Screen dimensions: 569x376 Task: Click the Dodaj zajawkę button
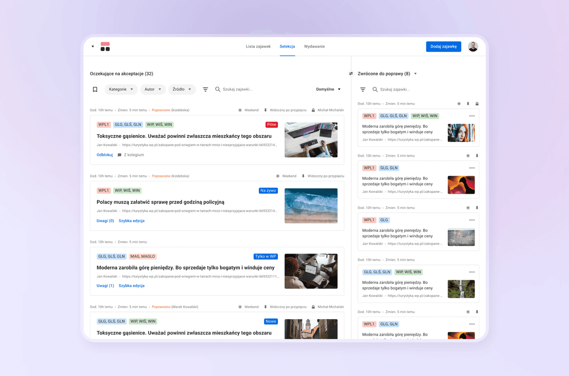point(443,47)
